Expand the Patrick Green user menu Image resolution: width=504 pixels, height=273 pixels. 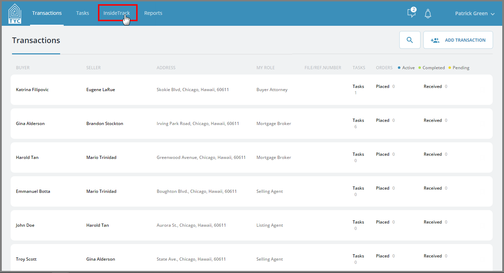(x=475, y=13)
